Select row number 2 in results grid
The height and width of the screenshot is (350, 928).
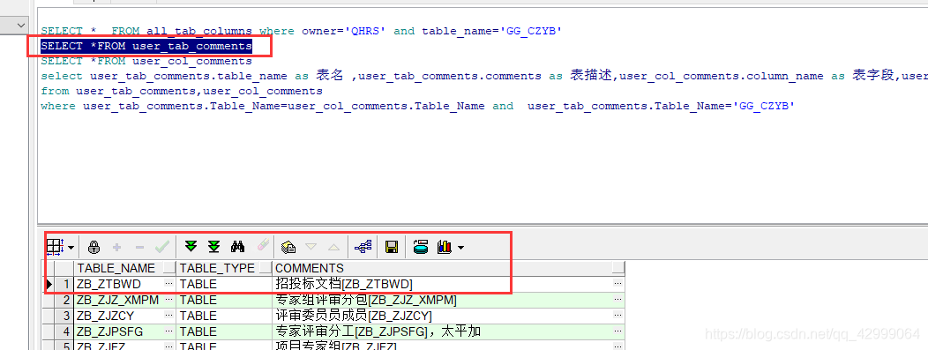click(64, 301)
